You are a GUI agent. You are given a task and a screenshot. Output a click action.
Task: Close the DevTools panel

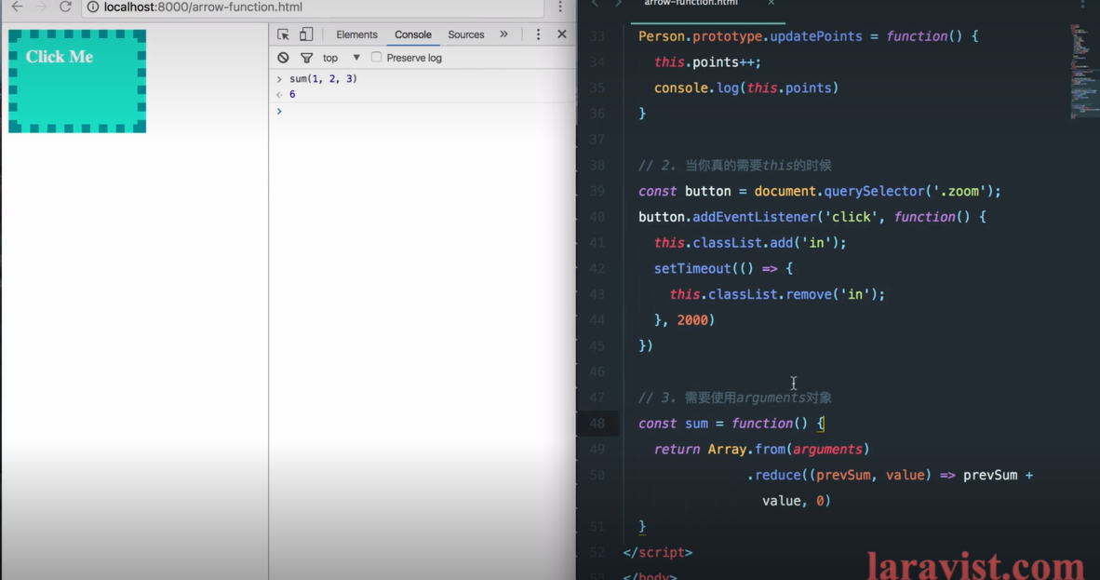(x=562, y=34)
